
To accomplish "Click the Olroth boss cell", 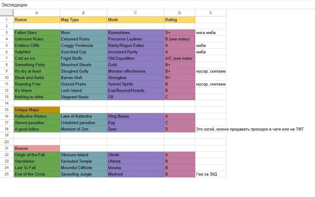I will (135, 155).
